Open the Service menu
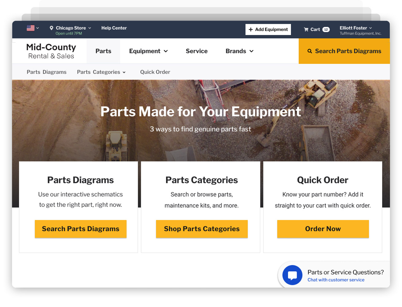This screenshot has width=402, height=307. tap(196, 51)
